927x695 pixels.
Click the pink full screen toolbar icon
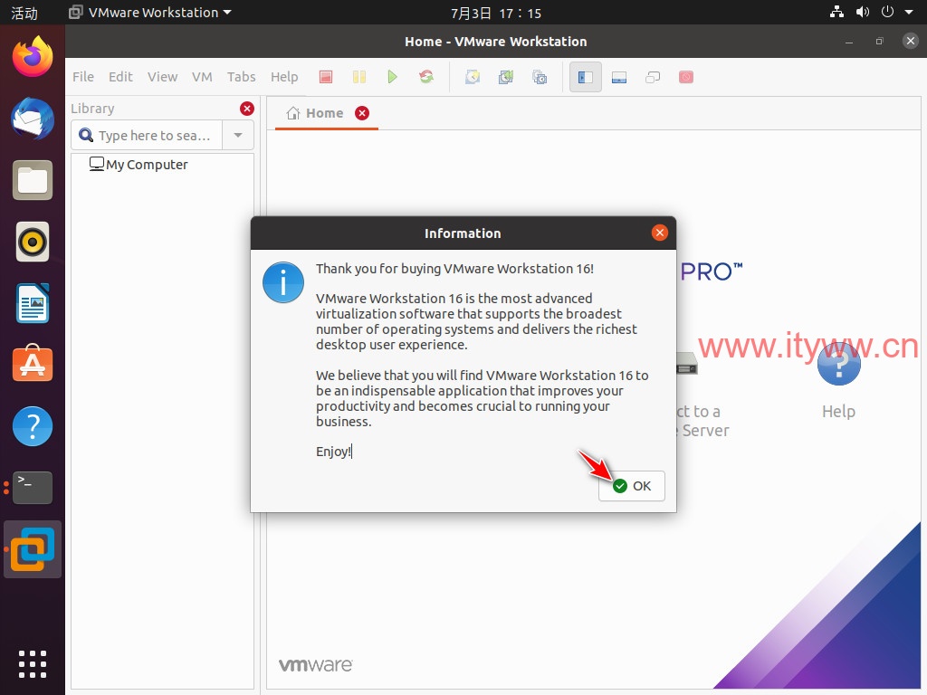coord(686,77)
